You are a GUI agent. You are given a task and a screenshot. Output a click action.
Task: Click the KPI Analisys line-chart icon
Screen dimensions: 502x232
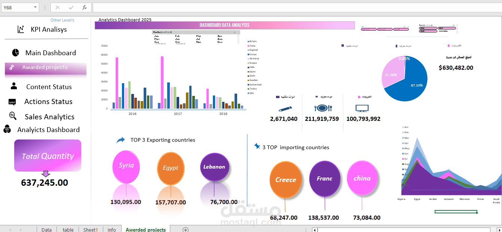(21, 29)
